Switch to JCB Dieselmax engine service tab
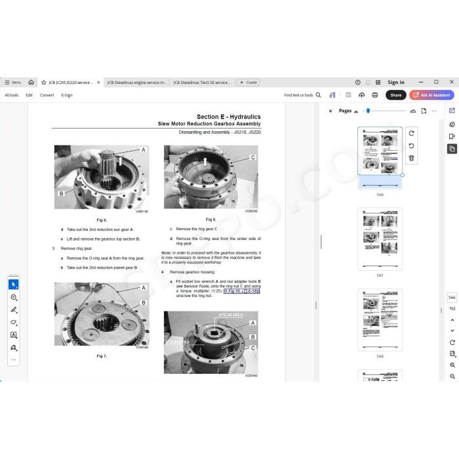459x459 pixels. [136, 83]
